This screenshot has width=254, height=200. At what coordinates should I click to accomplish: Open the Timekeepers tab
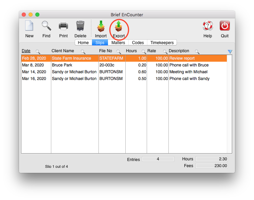[162, 42]
